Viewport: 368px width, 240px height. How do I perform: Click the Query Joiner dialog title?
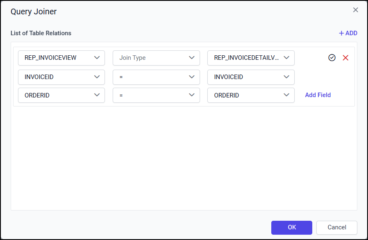[34, 11]
